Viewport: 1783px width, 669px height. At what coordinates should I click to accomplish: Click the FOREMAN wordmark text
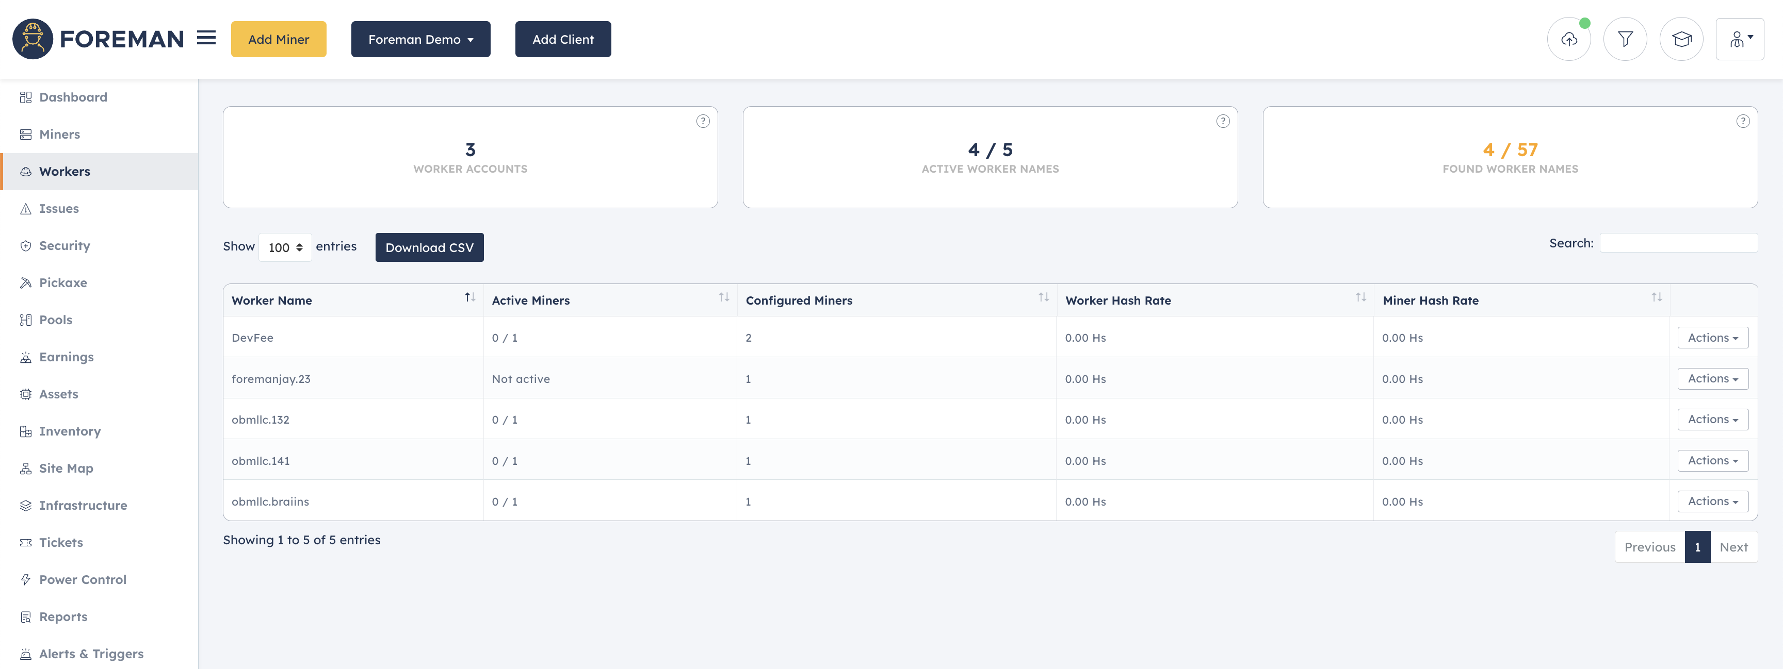tap(122, 40)
